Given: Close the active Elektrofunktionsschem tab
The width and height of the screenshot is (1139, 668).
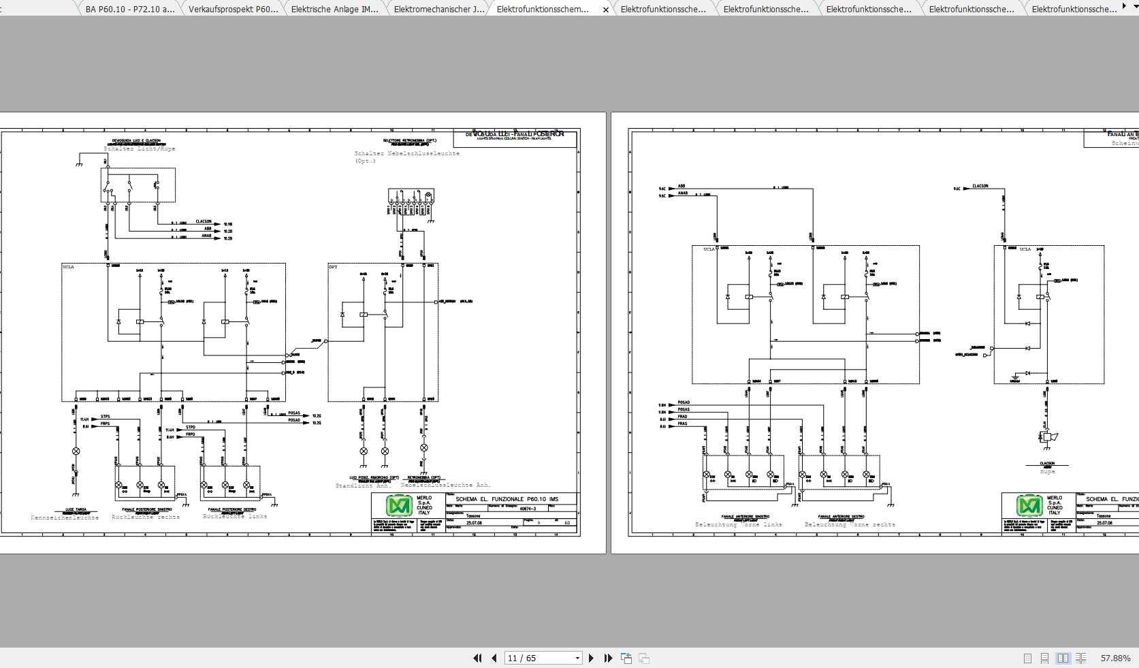Looking at the screenshot, I should [606, 10].
